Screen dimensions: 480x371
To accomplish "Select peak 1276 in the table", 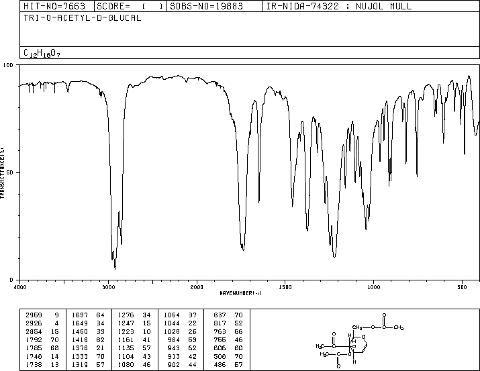I will tap(126, 315).
